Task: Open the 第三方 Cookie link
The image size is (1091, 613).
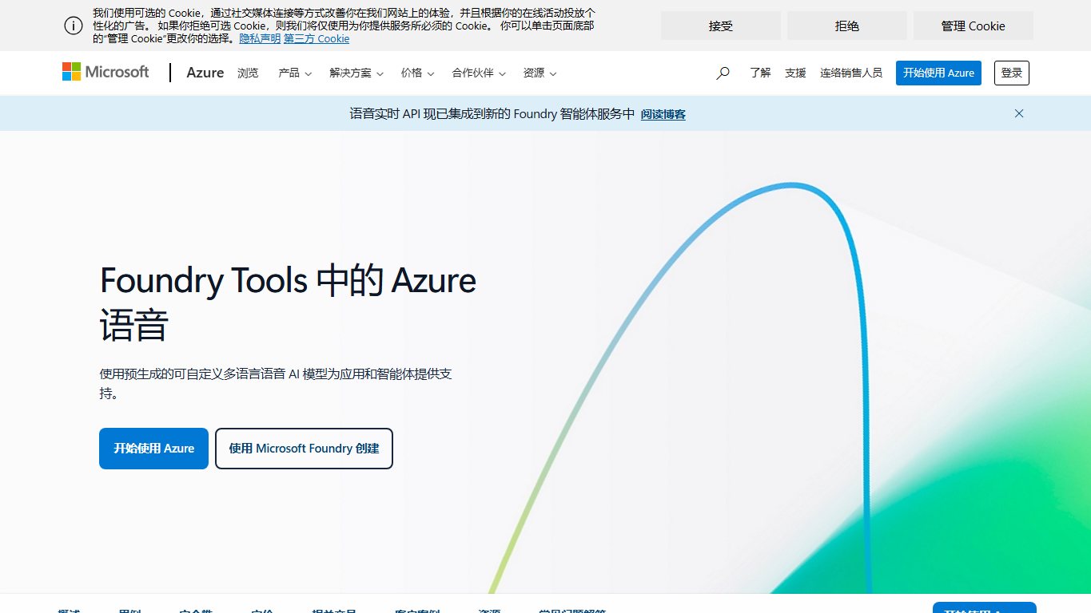Action: (x=317, y=38)
